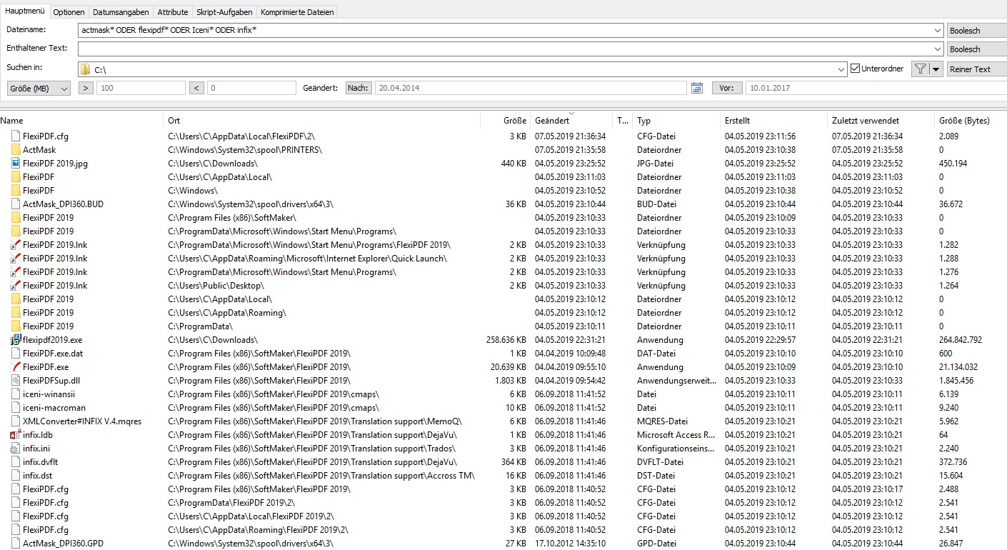This screenshot has height=550, width=1007.
Task: Select the iceni-winansii file icon
Action: pos(16,394)
